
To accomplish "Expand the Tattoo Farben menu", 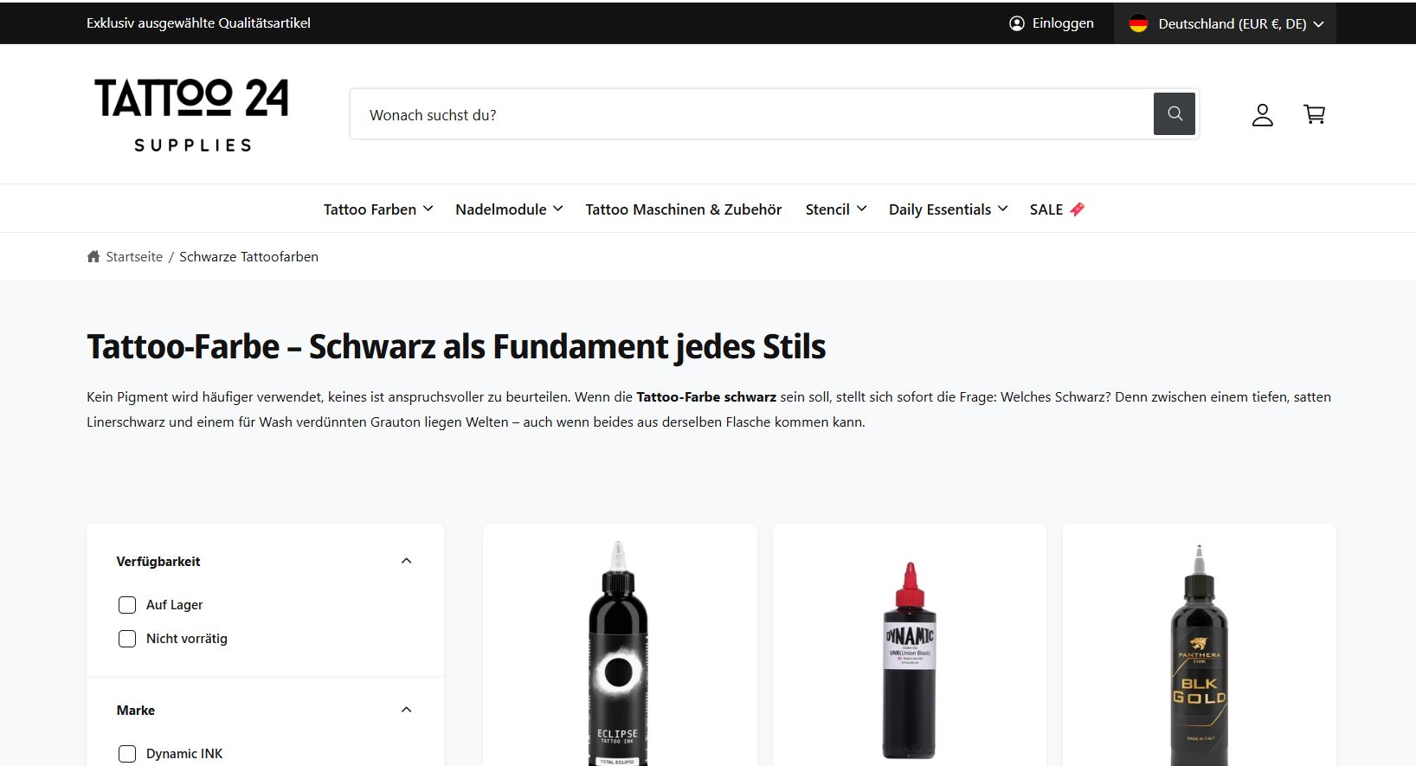I will (x=378, y=209).
